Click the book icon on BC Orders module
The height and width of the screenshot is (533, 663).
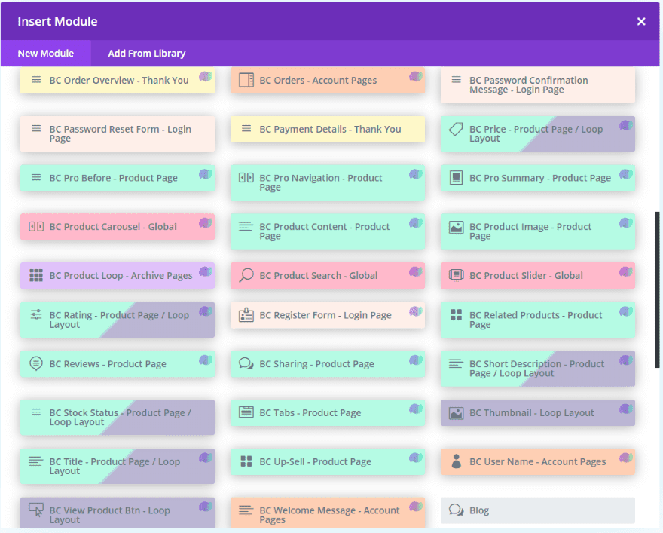(246, 80)
